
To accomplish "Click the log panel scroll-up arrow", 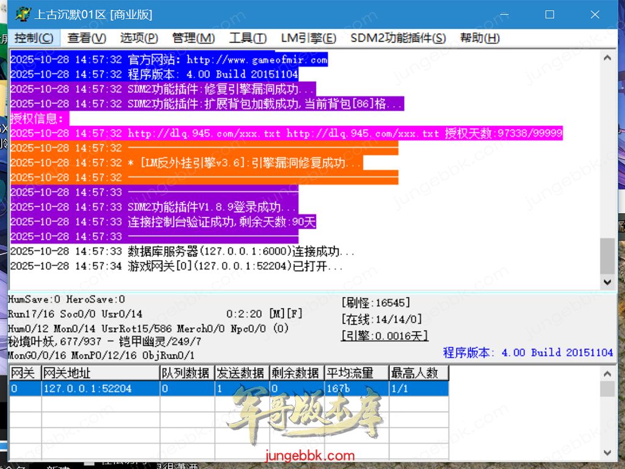I will click(607, 59).
